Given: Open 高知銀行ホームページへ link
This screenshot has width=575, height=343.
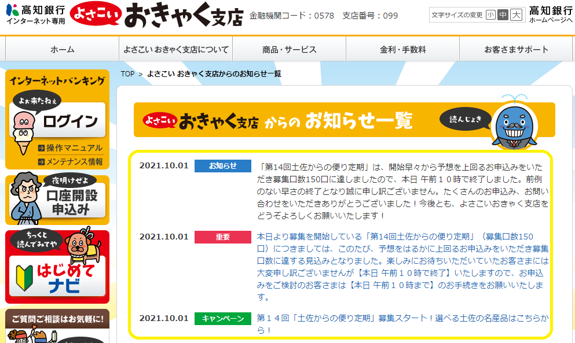Looking at the screenshot, I should (x=551, y=15).
